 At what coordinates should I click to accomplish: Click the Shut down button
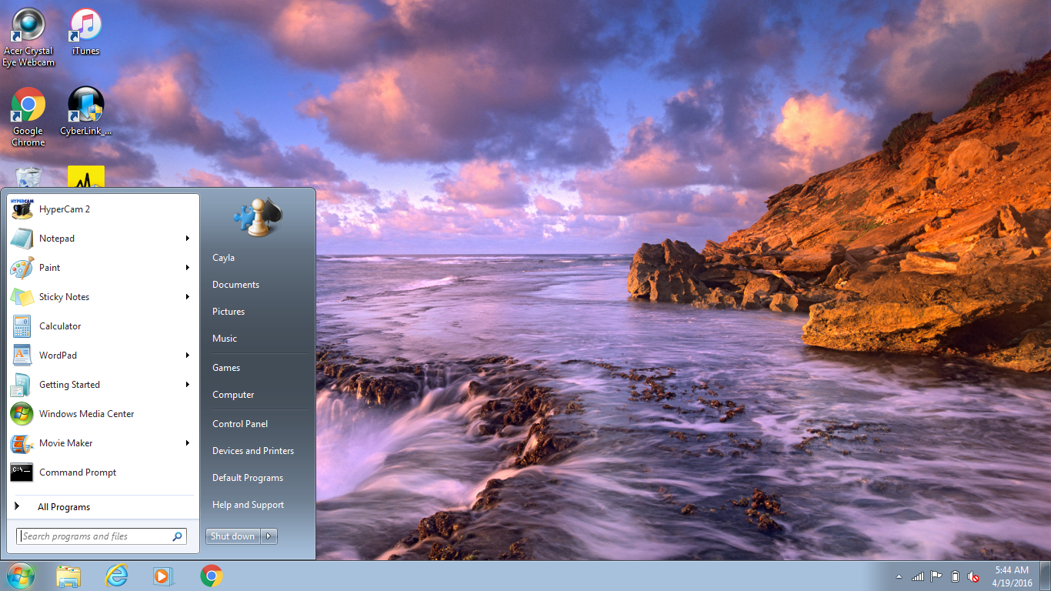point(233,536)
